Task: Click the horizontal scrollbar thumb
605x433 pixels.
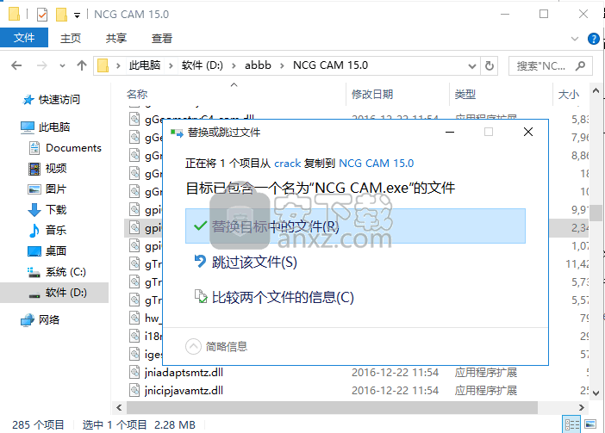Action: click(332, 407)
